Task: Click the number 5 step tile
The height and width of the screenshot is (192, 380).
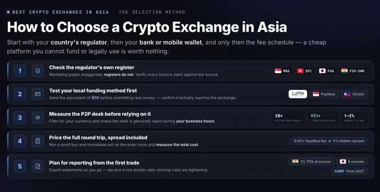Action: click(x=20, y=166)
